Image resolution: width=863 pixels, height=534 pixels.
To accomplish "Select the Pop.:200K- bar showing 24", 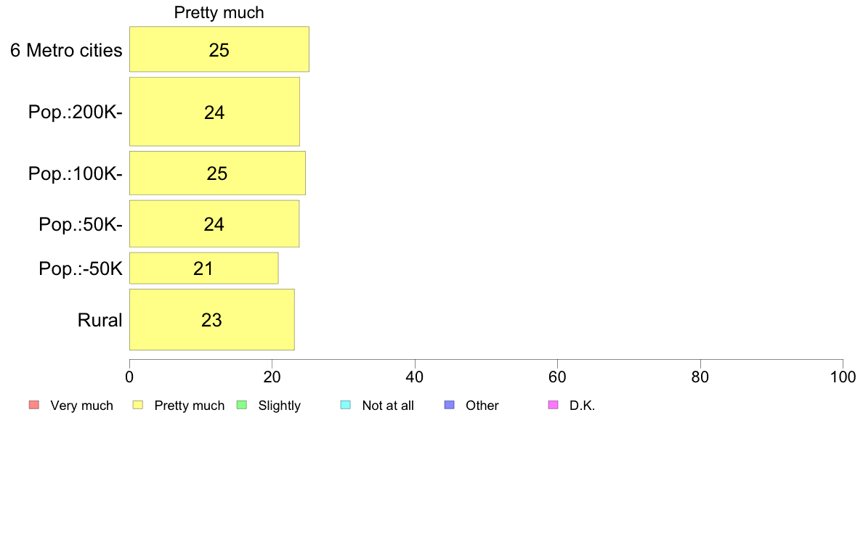I will coord(214,112).
